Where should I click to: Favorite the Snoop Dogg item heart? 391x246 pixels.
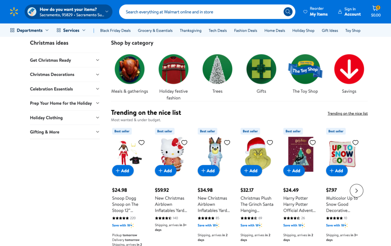click(x=141, y=142)
